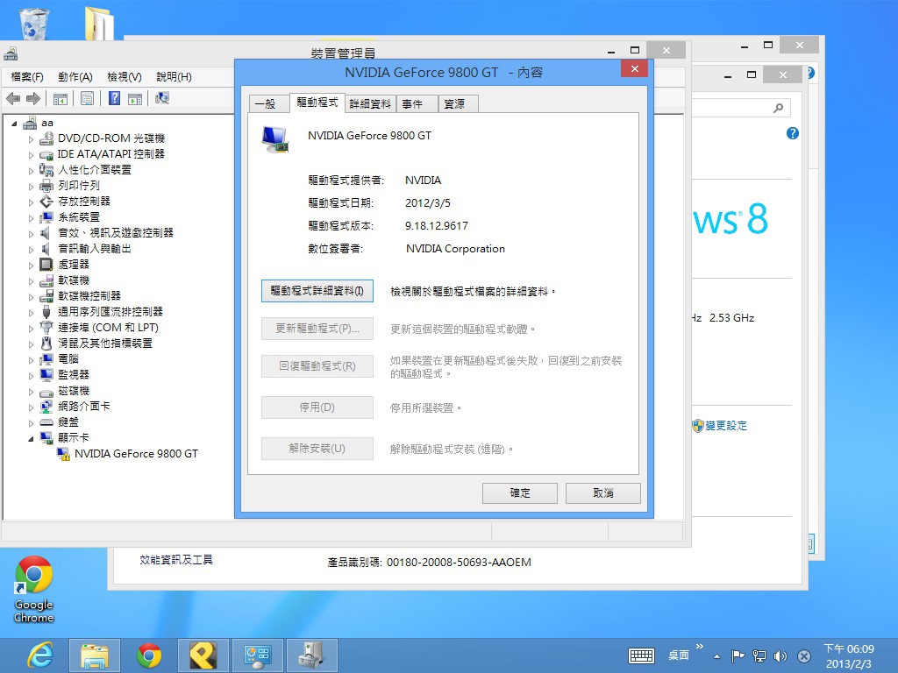
Task: Click the search magnifier in System window
Action: click(779, 108)
